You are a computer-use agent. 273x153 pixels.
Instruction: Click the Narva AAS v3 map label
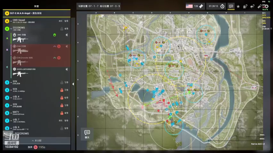point(258,144)
